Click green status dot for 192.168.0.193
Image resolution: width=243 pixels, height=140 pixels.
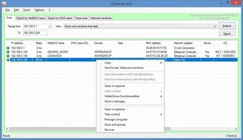[x=8, y=52]
